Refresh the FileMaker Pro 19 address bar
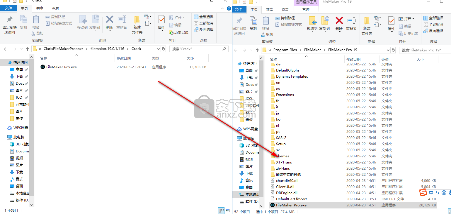The image size is (451, 214). click(393, 50)
